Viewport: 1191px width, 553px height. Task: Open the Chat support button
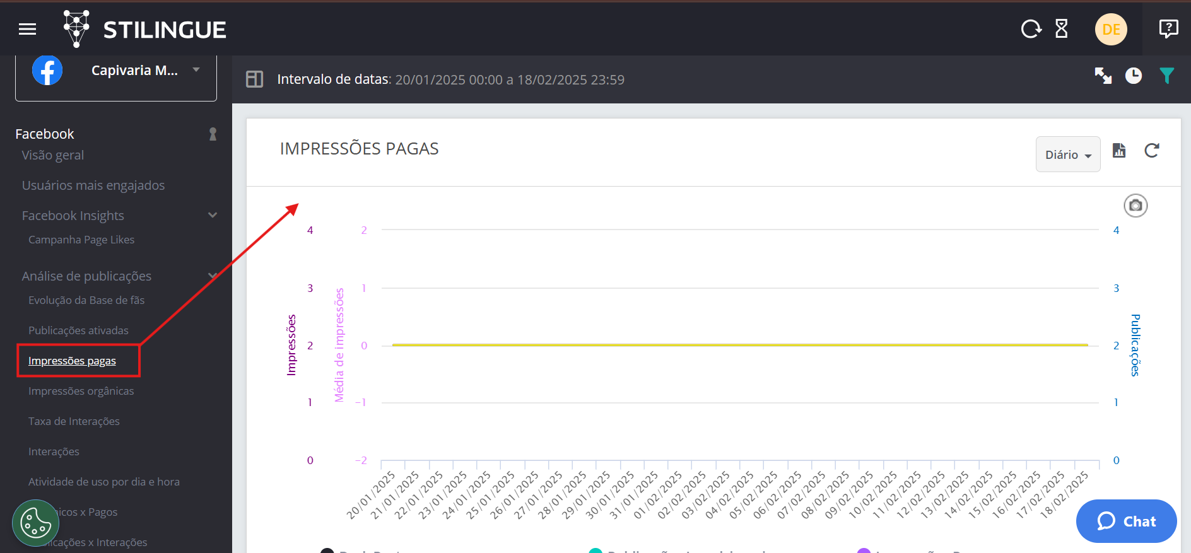coord(1126,521)
